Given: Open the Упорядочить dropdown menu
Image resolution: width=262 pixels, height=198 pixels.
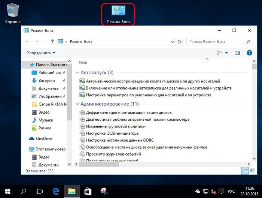Looking at the screenshot, I should click(x=41, y=53).
